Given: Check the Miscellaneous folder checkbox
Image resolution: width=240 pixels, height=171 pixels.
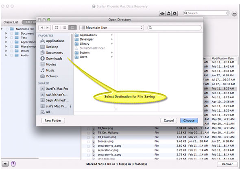Looking at the screenshot, I should coord(12,46).
